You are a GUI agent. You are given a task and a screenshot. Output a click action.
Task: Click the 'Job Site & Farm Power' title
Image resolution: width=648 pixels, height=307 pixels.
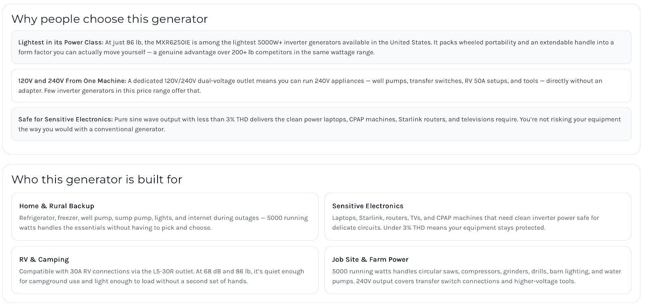tap(370, 259)
